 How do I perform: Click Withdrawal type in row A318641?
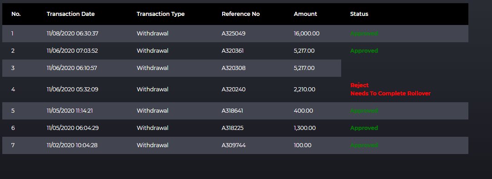click(153, 111)
